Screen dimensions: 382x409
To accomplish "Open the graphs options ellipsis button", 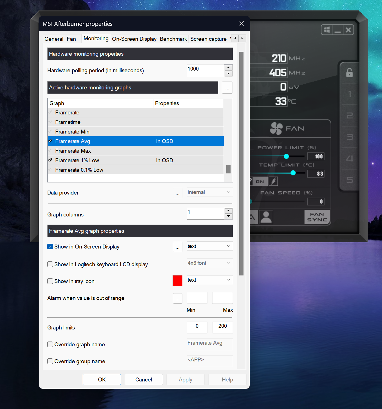I will 227,88.
